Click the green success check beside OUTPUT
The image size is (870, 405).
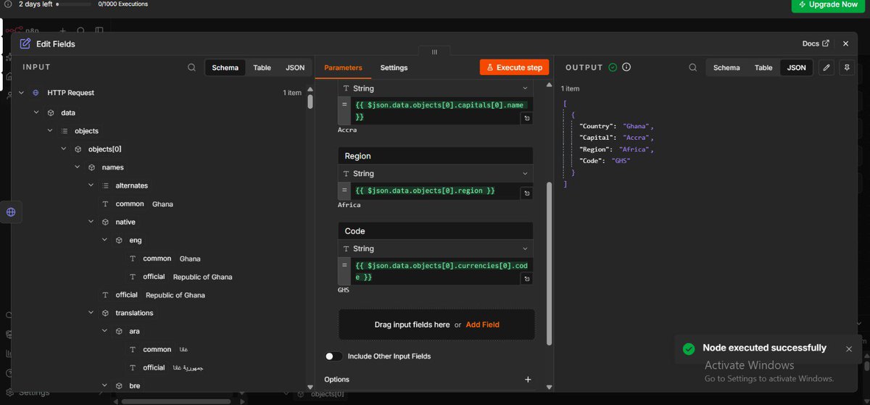[x=613, y=67]
